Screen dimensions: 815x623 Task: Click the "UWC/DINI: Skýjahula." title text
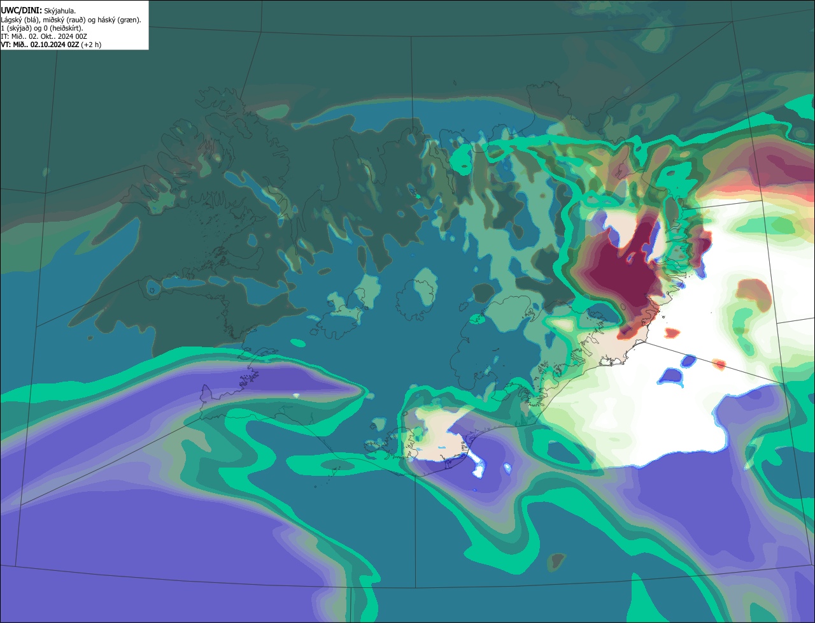(38, 11)
